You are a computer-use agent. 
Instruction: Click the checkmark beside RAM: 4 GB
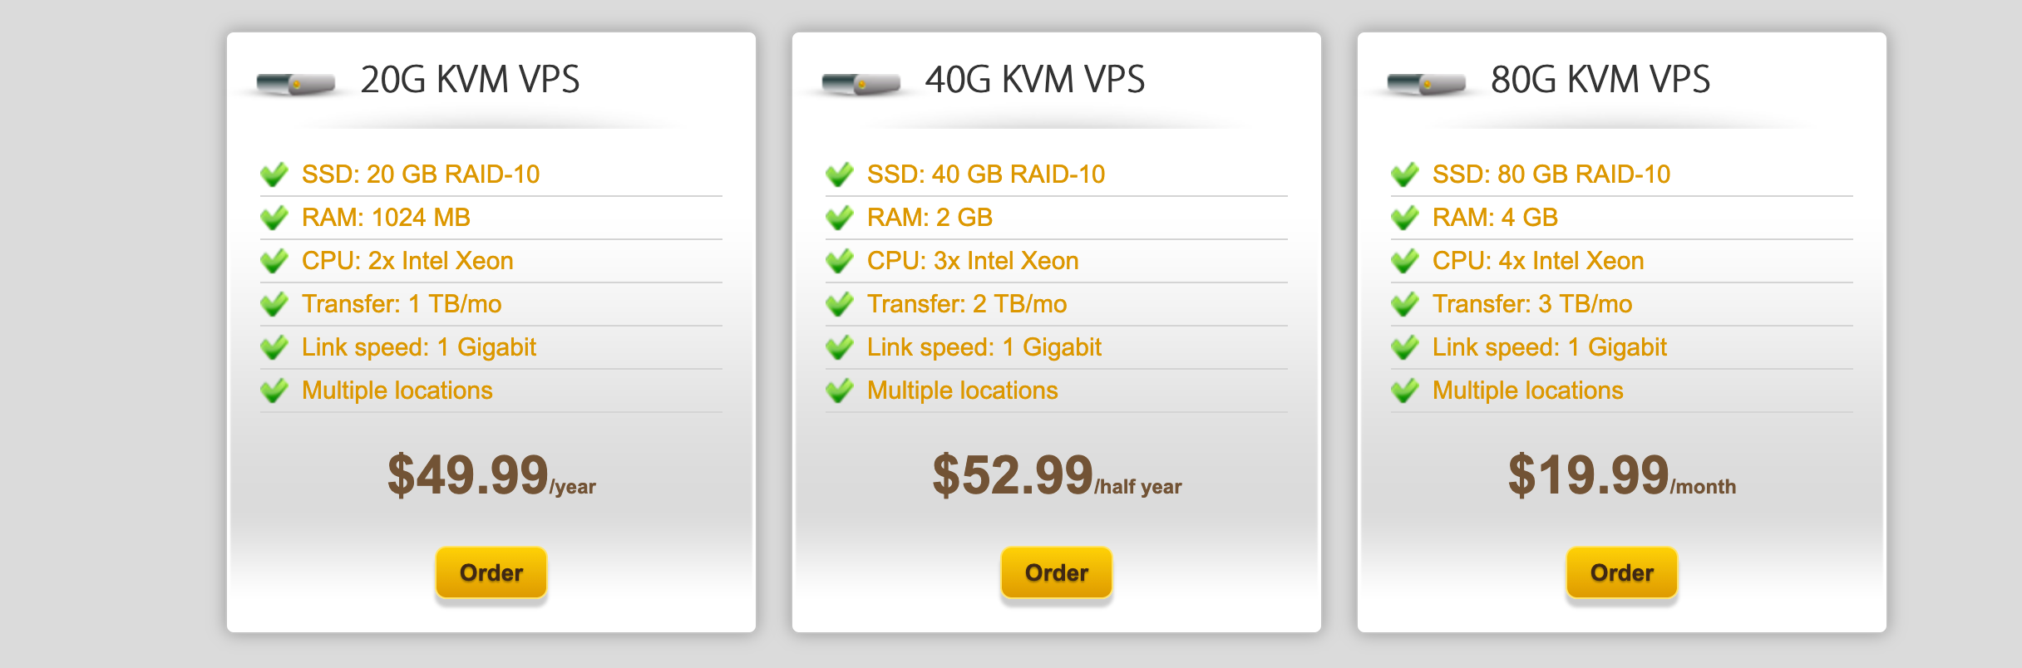(1405, 218)
